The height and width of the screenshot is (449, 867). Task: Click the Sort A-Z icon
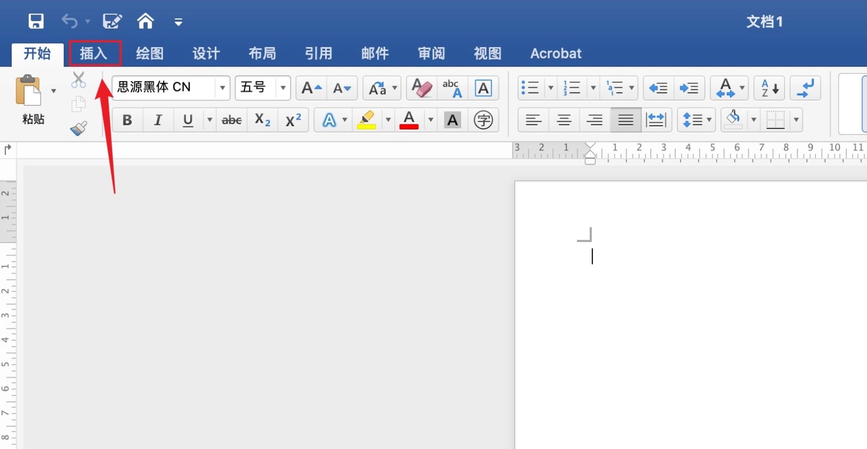tap(769, 88)
